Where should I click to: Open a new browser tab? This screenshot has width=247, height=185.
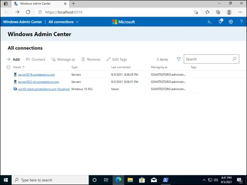click(x=73, y=3)
